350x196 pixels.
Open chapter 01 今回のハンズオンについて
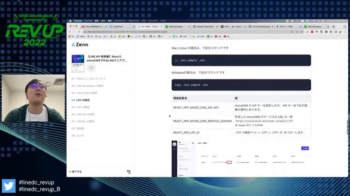coord(89,78)
